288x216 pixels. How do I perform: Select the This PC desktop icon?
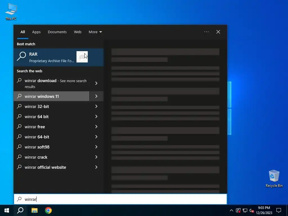tap(11, 12)
